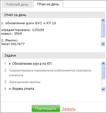Click up arrow of tasks list scrollbar

[103, 63]
